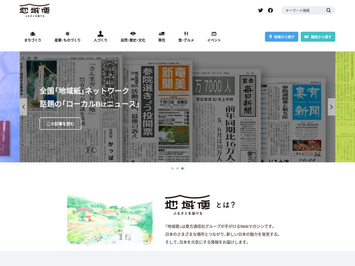The image size is (355, 266).
Task: Go to next slide arrow
Action: pos(331,107)
